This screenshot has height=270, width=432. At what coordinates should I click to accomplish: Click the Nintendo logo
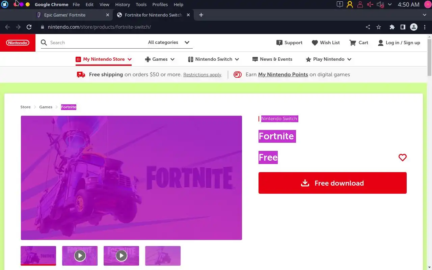pyautogui.click(x=18, y=43)
